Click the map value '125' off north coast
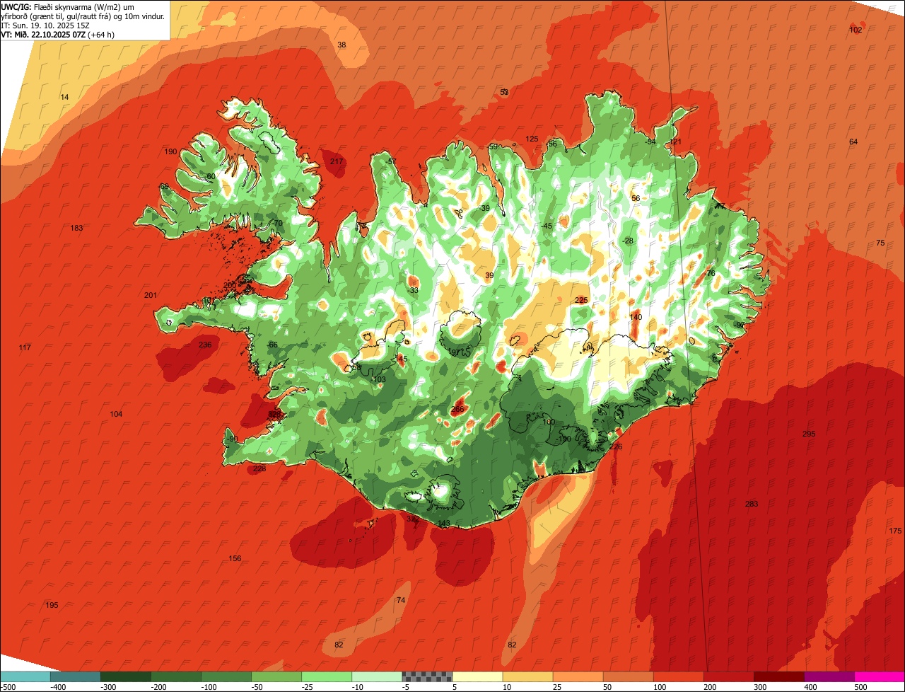905x692 pixels. (x=532, y=139)
